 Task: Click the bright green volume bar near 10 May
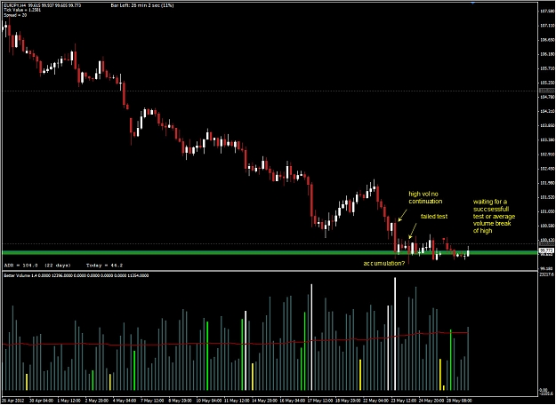pos(207,356)
